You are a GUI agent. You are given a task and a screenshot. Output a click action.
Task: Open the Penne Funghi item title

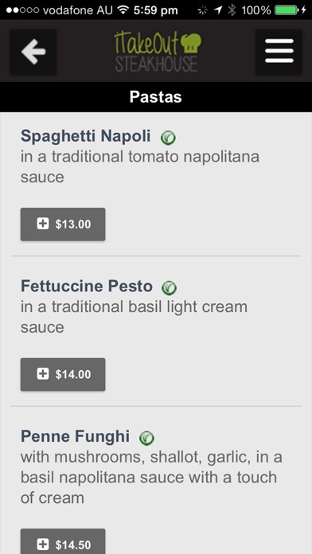point(75,436)
